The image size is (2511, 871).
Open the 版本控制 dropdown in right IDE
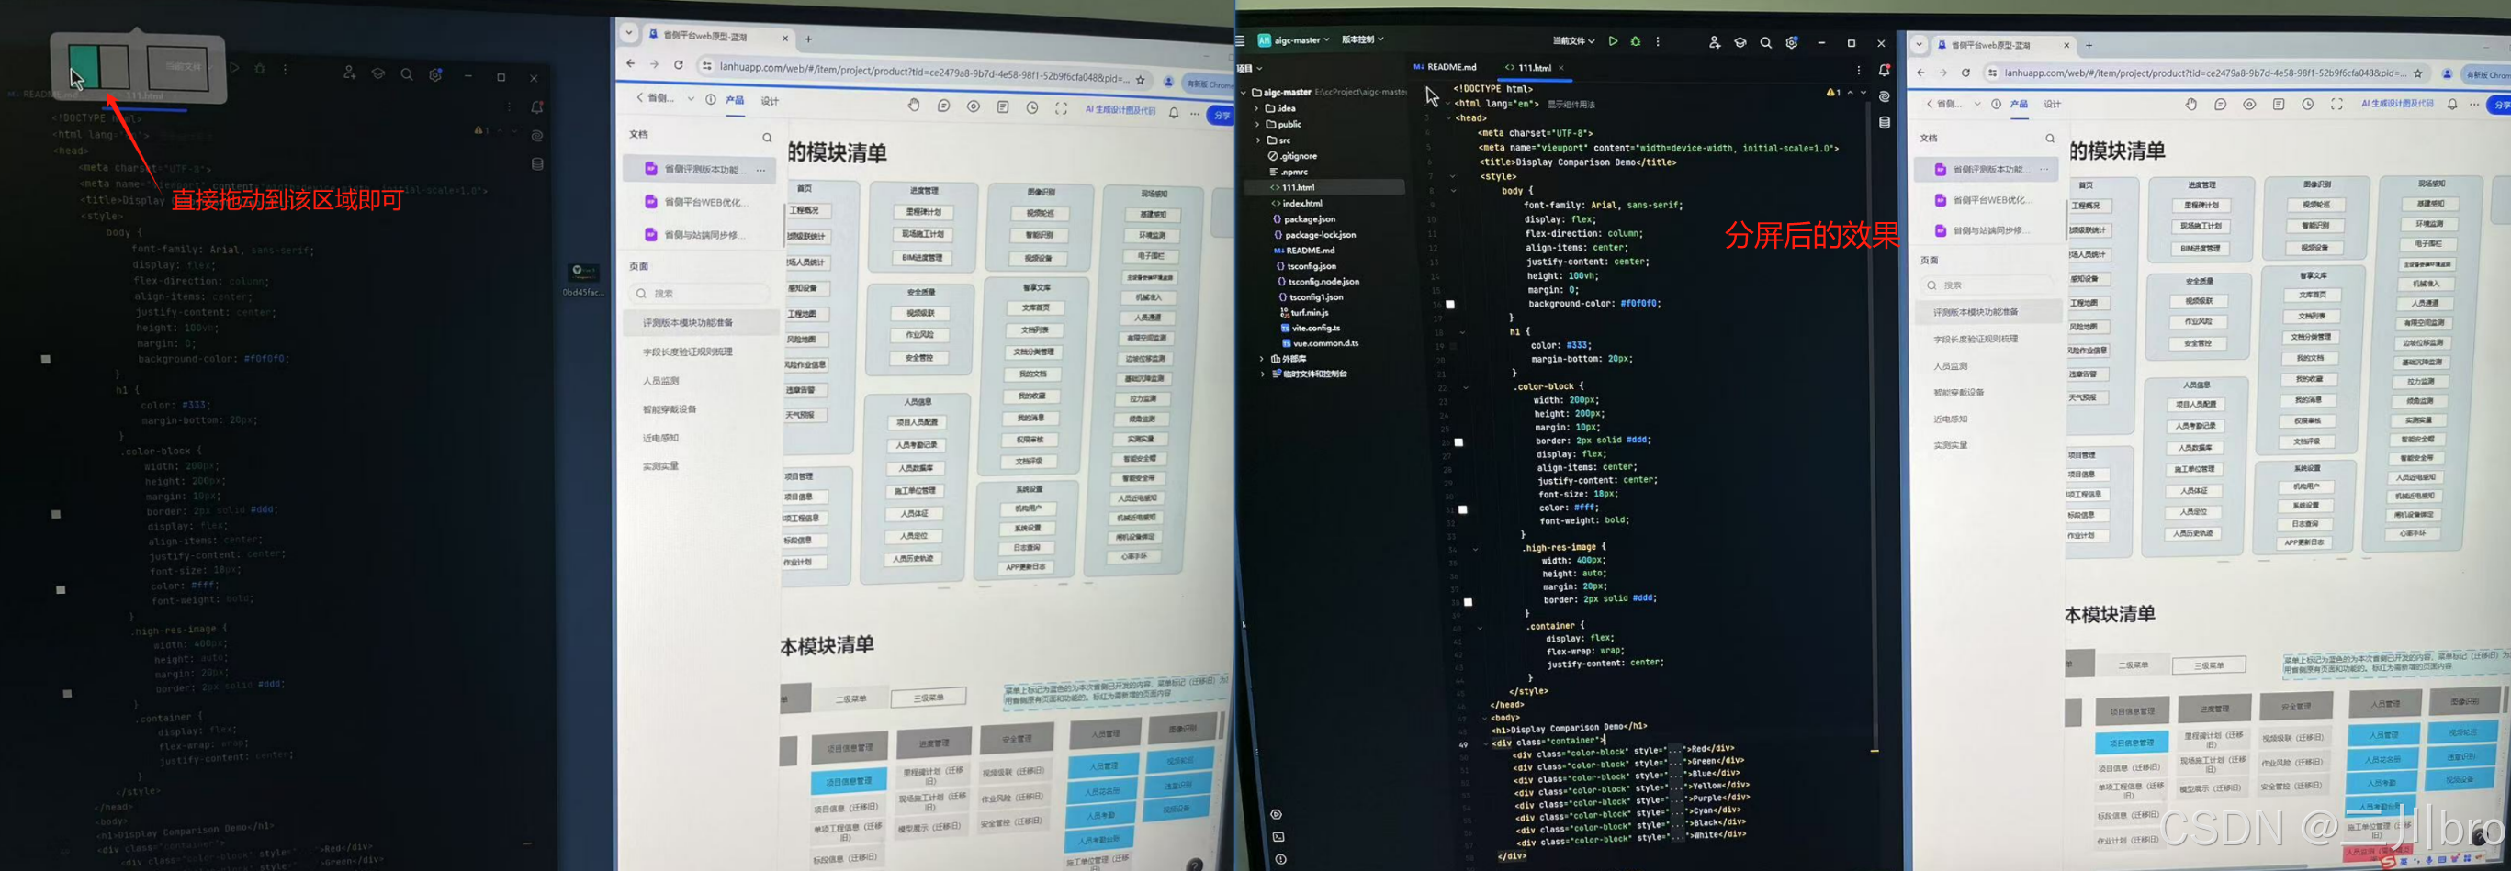[x=1363, y=39]
